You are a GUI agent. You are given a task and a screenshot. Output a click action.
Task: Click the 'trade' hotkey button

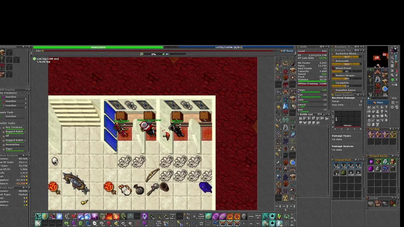(x=251, y=216)
